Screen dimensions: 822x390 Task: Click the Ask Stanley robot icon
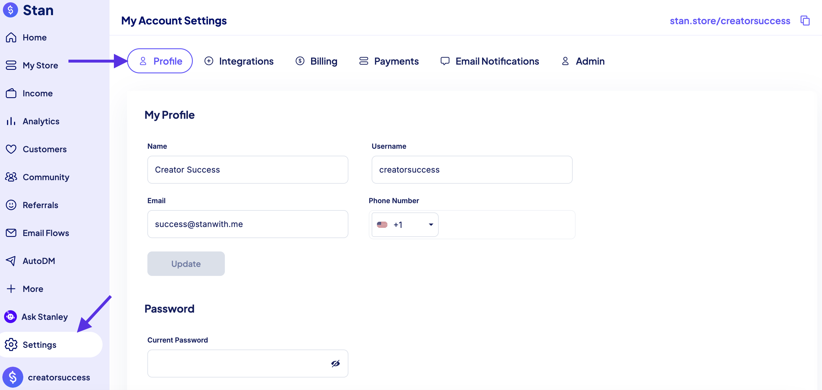(x=10, y=317)
